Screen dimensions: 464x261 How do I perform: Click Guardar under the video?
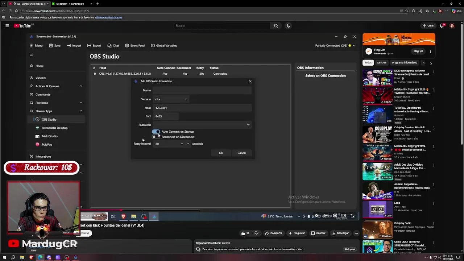tap(318, 233)
